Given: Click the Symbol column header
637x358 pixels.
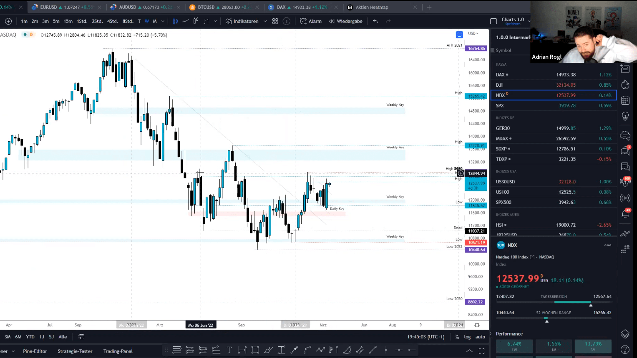Looking at the screenshot, I should pos(504,50).
